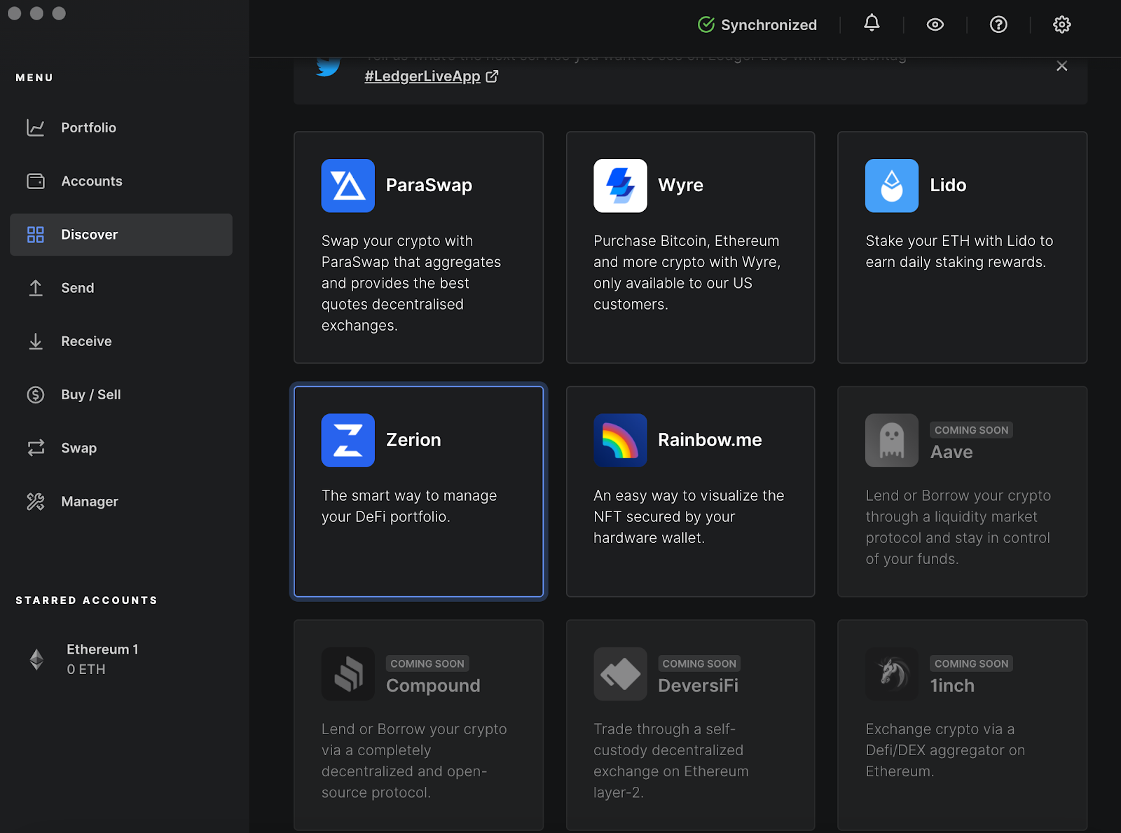
Task: Click the 1inch coming soon title
Action: 952,686
